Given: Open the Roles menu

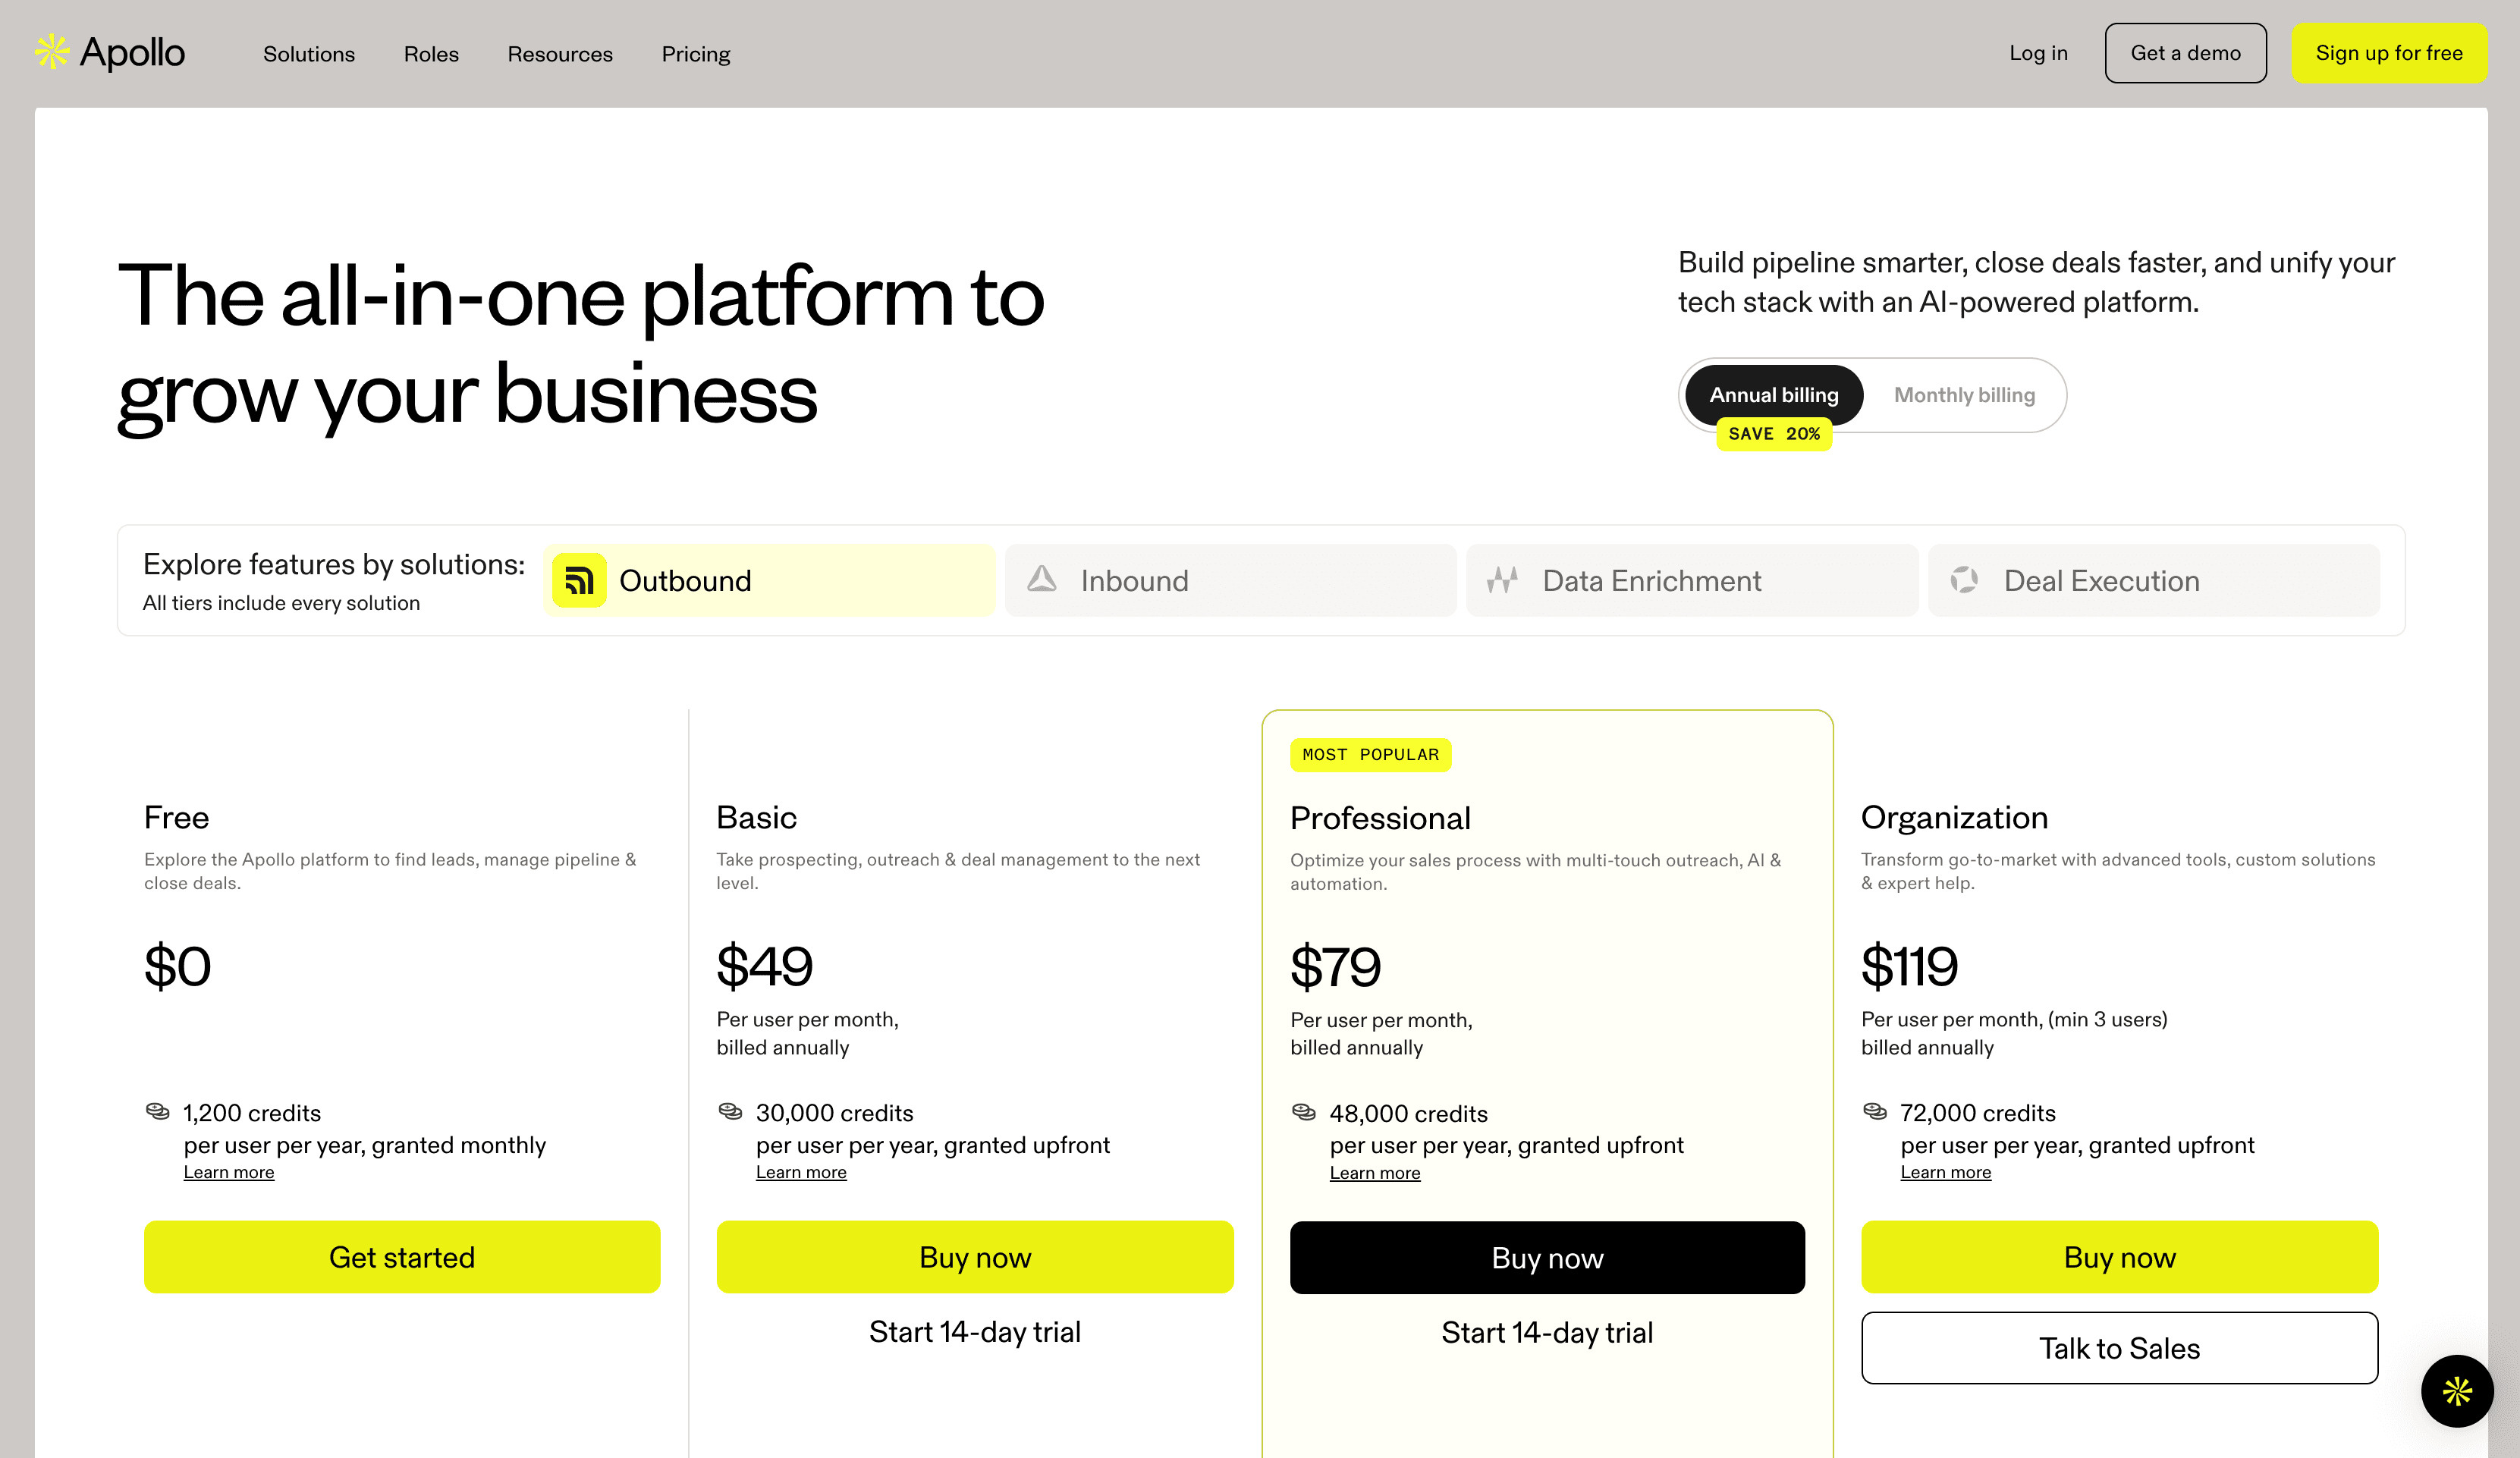Looking at the screenshot, I should [x=430, y=53].
